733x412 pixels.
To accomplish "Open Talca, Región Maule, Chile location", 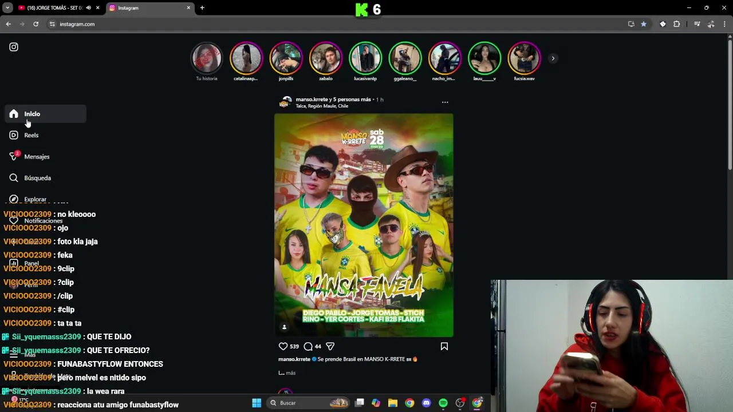I will (x=322, y=106).
